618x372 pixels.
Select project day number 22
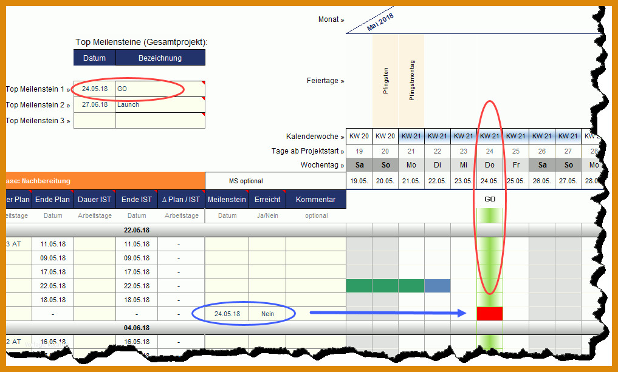(x=438, y=151)
